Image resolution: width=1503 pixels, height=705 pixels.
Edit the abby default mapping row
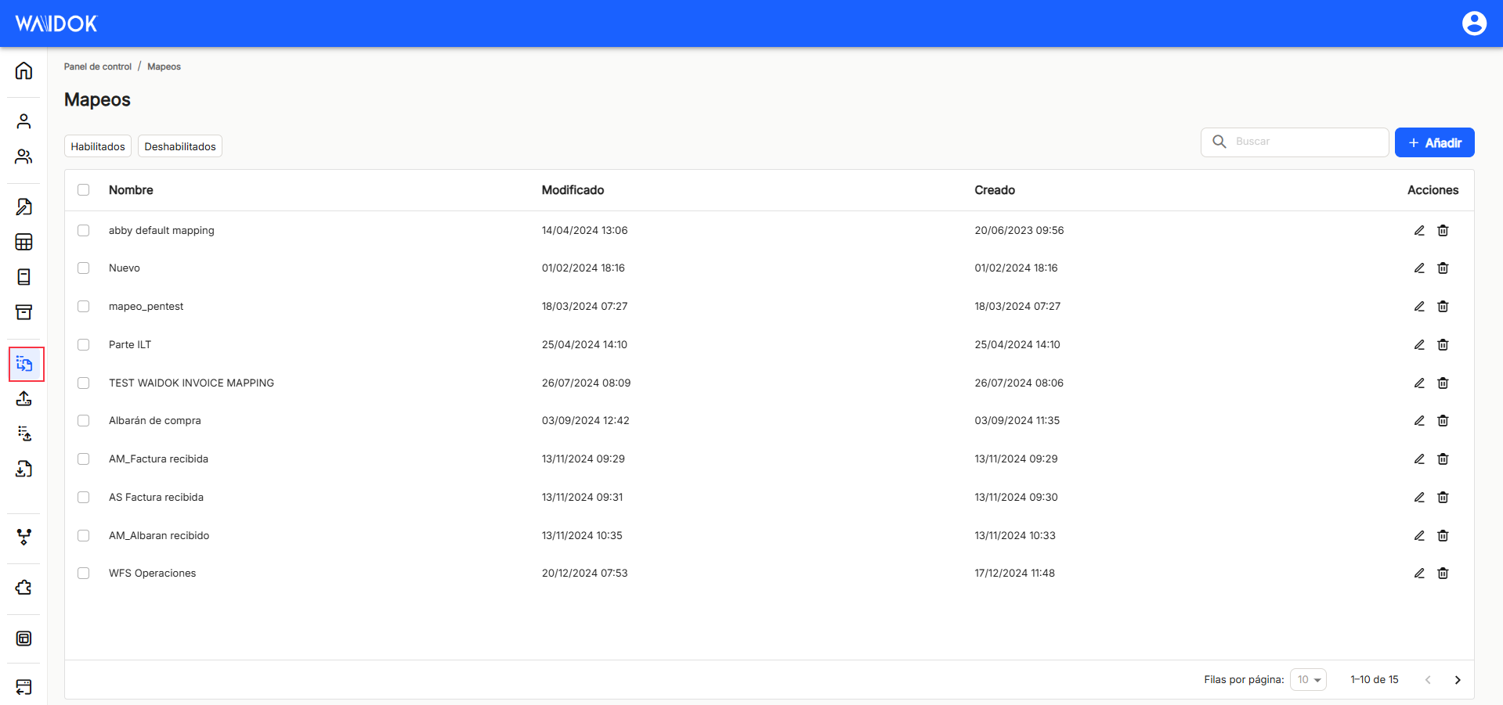[x=1419, y=230]
